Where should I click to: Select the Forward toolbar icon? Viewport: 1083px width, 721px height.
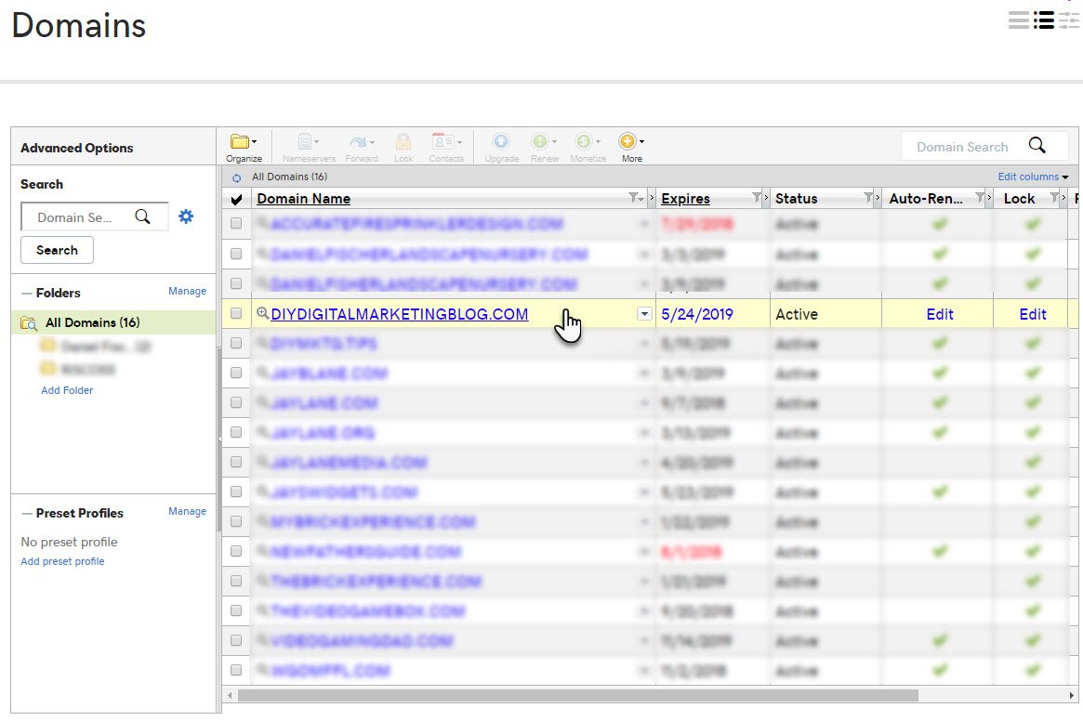pyautogui.click(x=362, y=148)
